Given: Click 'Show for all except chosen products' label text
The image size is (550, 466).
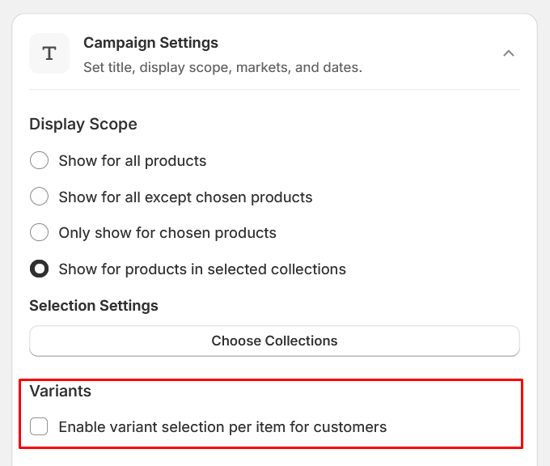Looking at the screenshot, I should click(x=185, y=197).
